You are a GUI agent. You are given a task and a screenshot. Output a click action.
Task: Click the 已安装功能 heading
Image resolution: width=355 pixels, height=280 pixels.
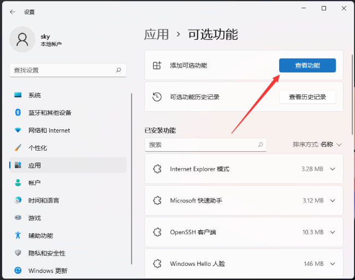160,130
